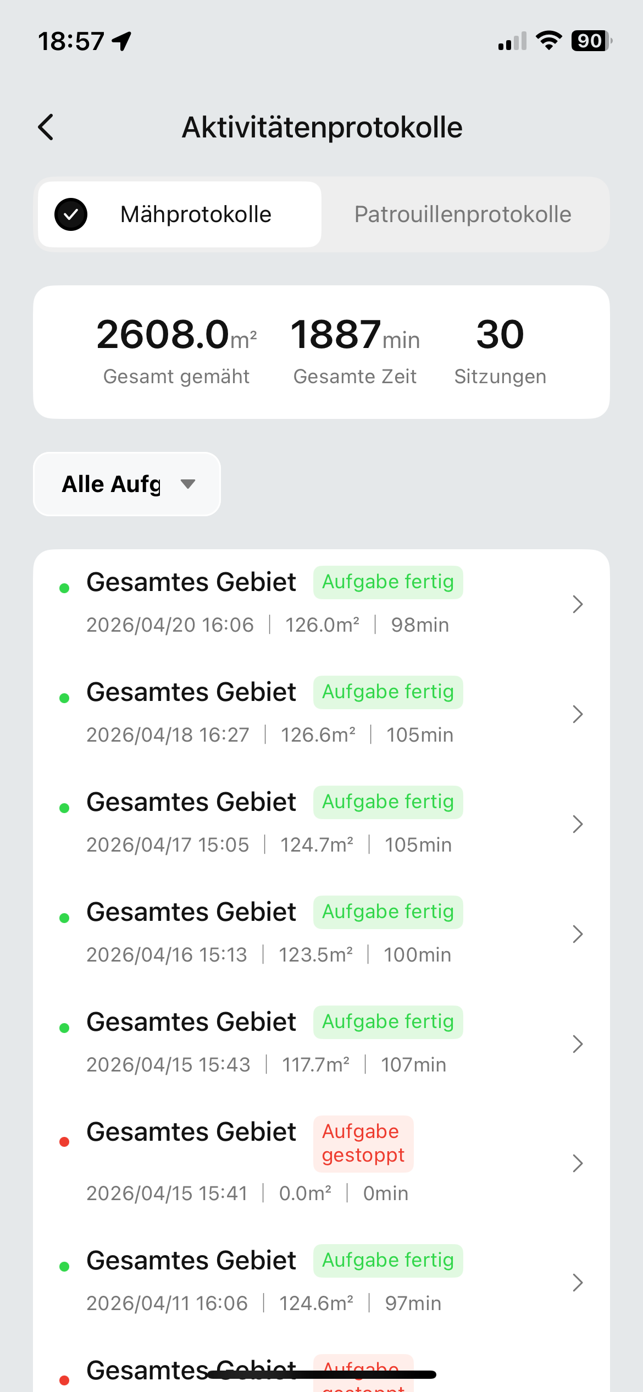The image size is (643, 1392).
Task: Tap green status dot of 2026/04/20 entry
Action: 64,588
